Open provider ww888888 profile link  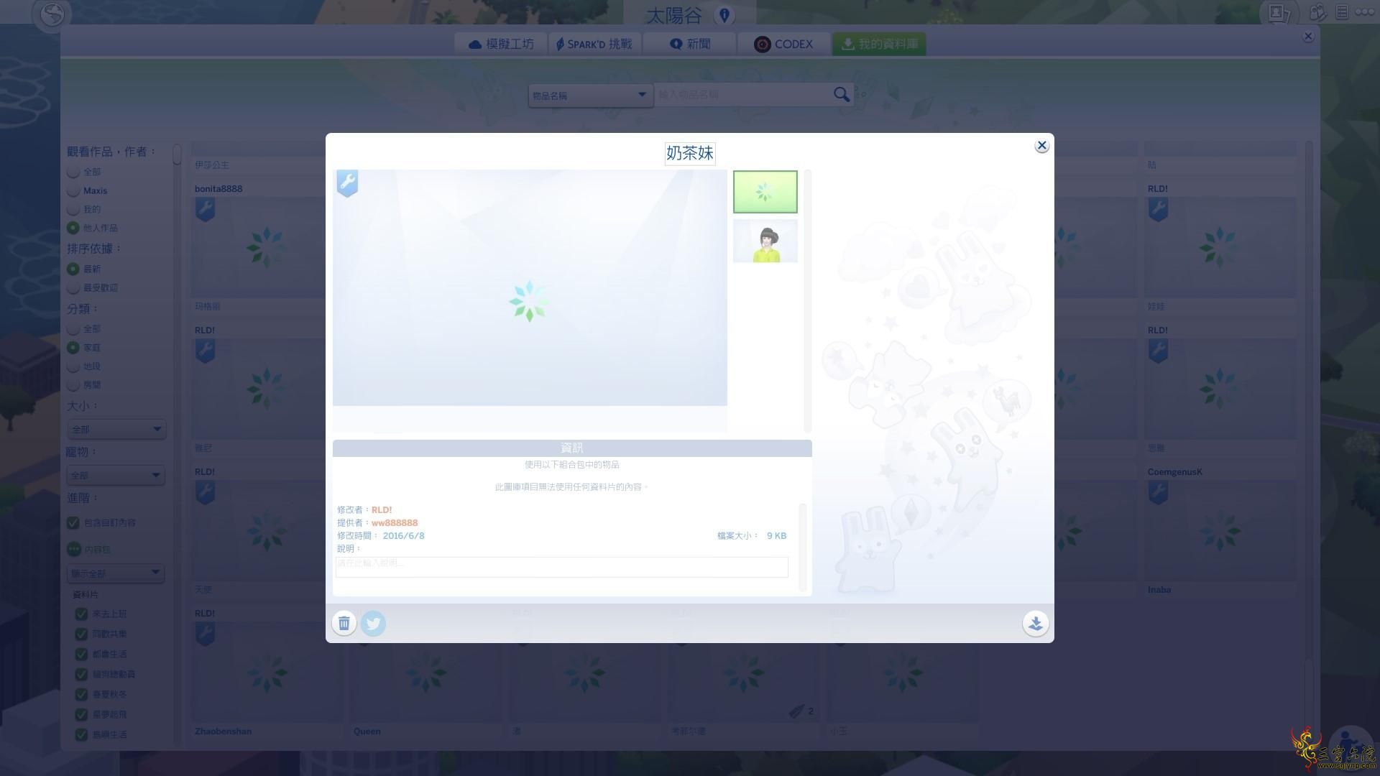(x=395, y=523)
